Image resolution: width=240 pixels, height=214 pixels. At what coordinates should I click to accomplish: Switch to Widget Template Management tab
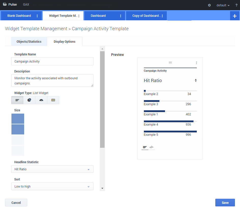63,16
